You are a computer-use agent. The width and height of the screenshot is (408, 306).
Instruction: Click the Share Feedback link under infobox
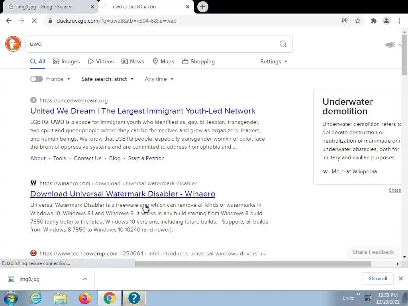point(395,190)
